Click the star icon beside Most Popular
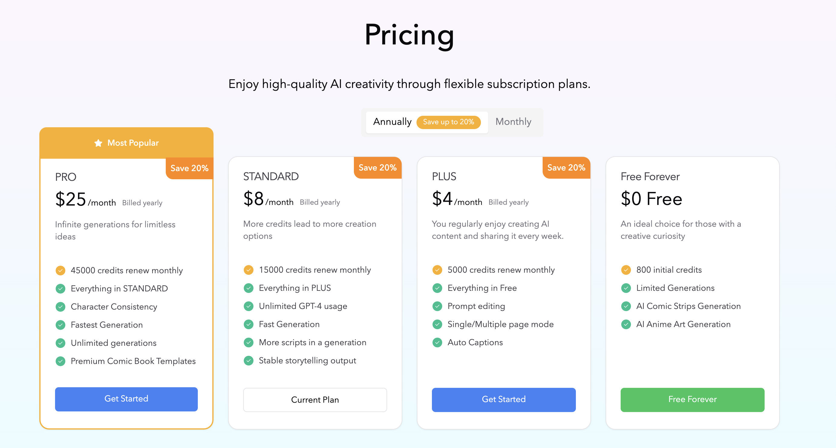The width and height of the screenshot is (836, 448). point(98,143)
